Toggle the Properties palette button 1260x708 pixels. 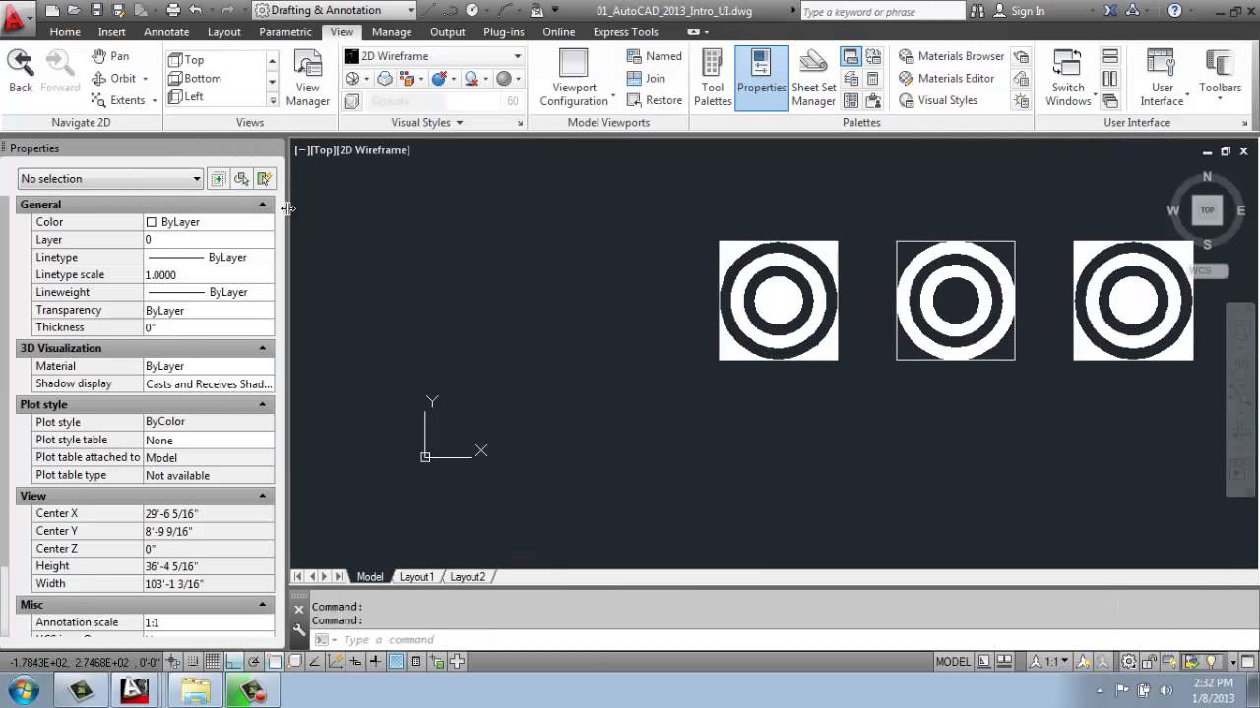[761, 79]
